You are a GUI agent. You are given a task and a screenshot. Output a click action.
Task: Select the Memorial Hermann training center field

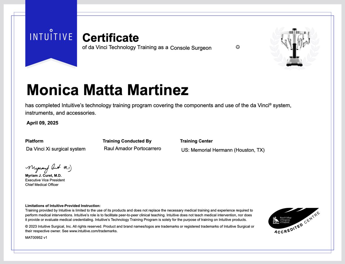pyautogui.click(x=223, y=150)
